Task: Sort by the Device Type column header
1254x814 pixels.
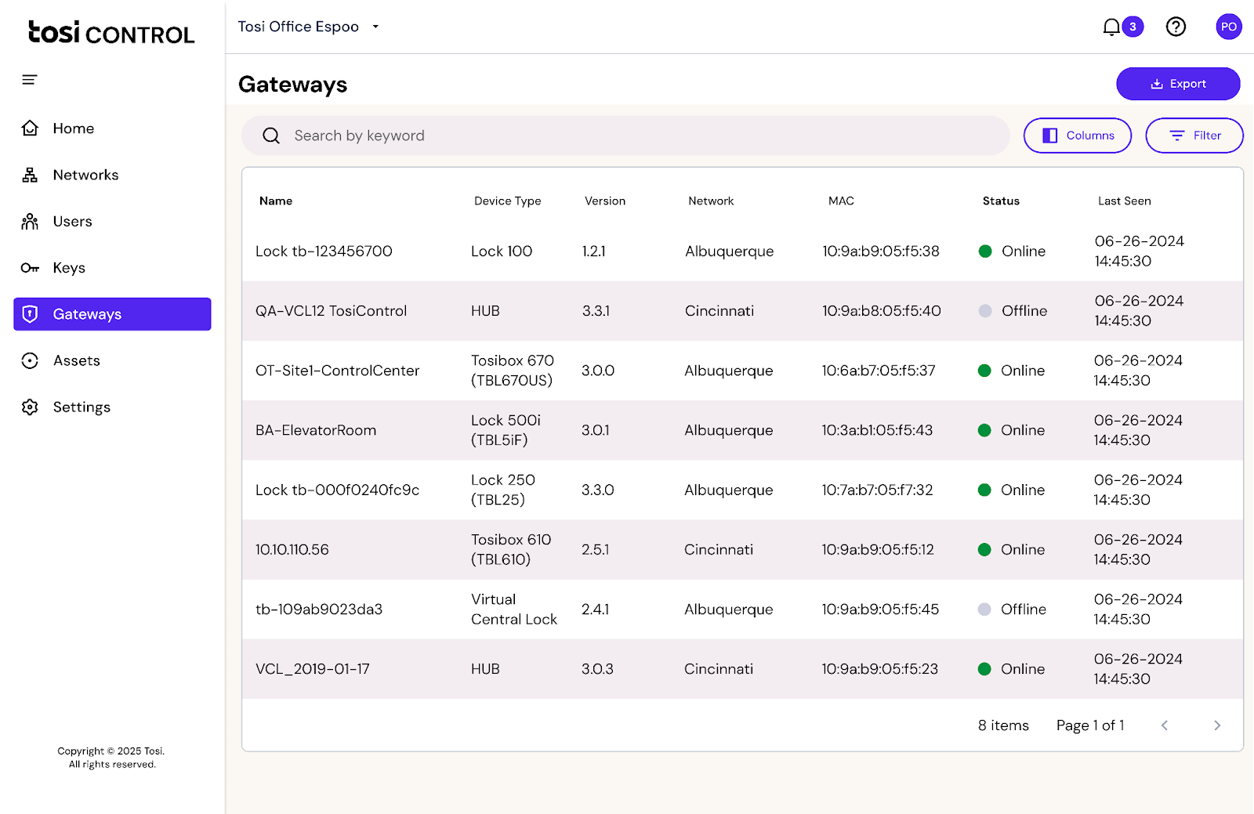Action: coord(507,201)
